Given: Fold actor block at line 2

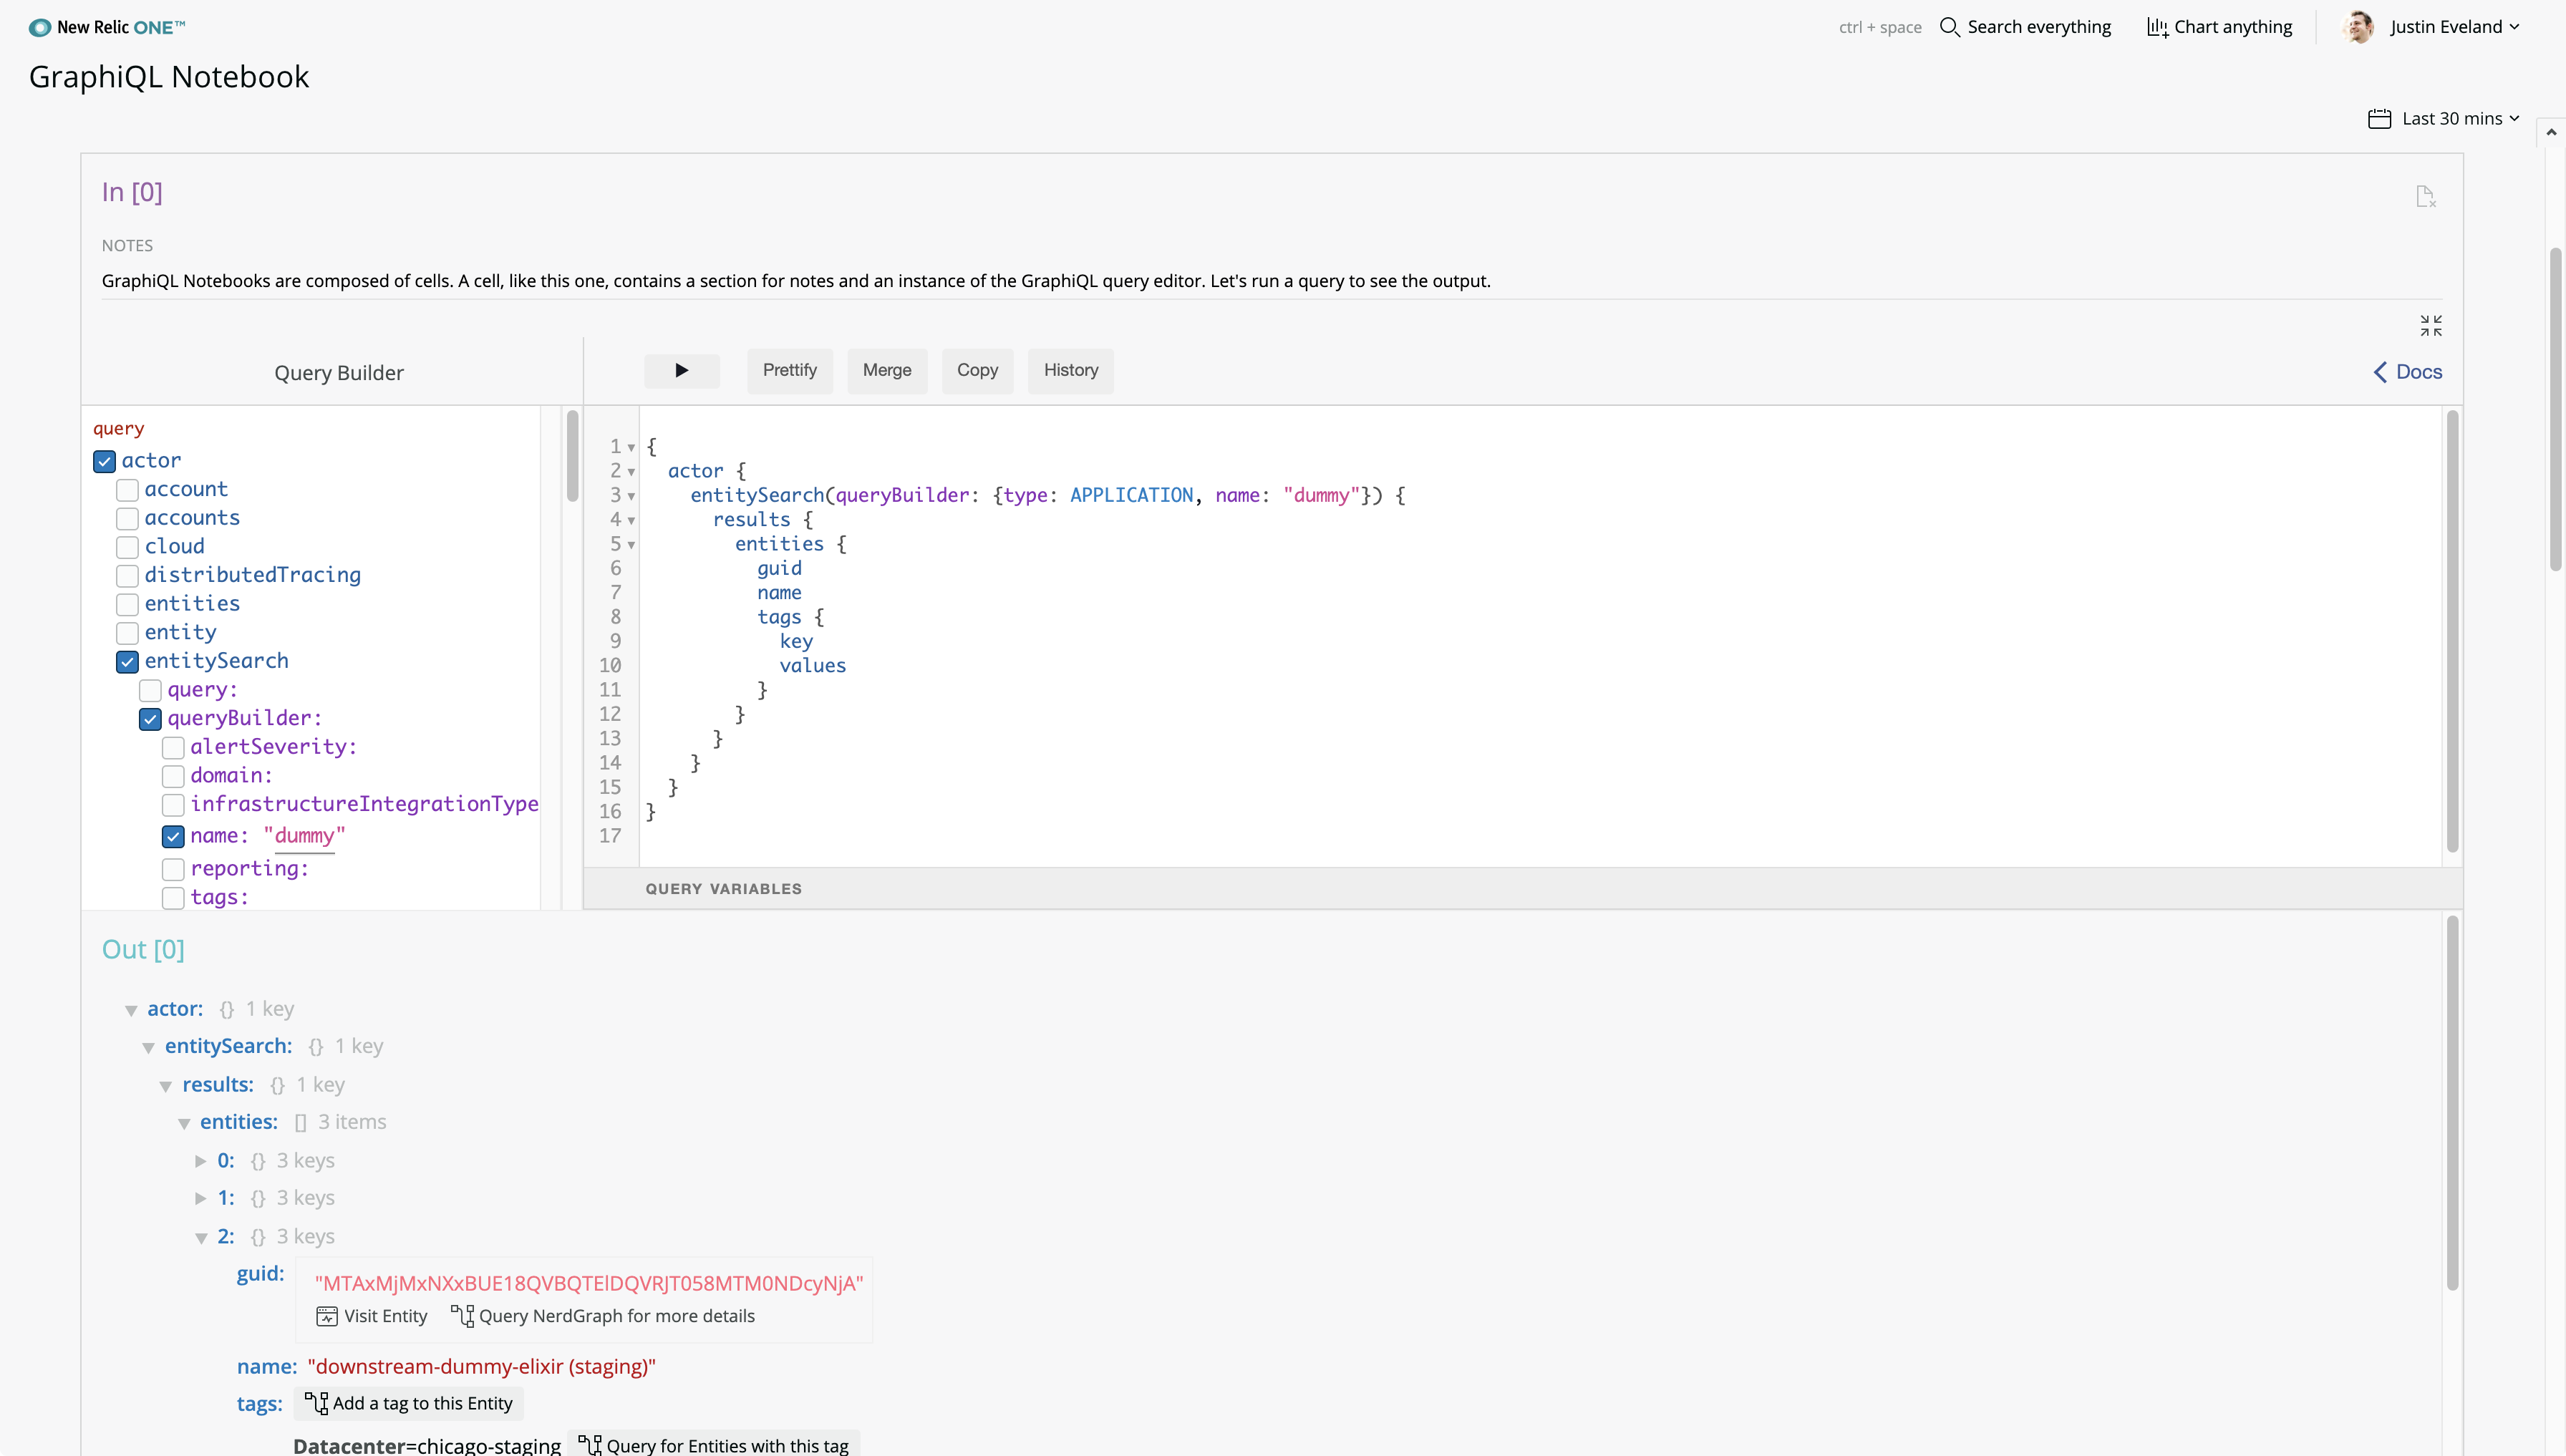Looking at the screenshot, I should [x=631, y=472].
